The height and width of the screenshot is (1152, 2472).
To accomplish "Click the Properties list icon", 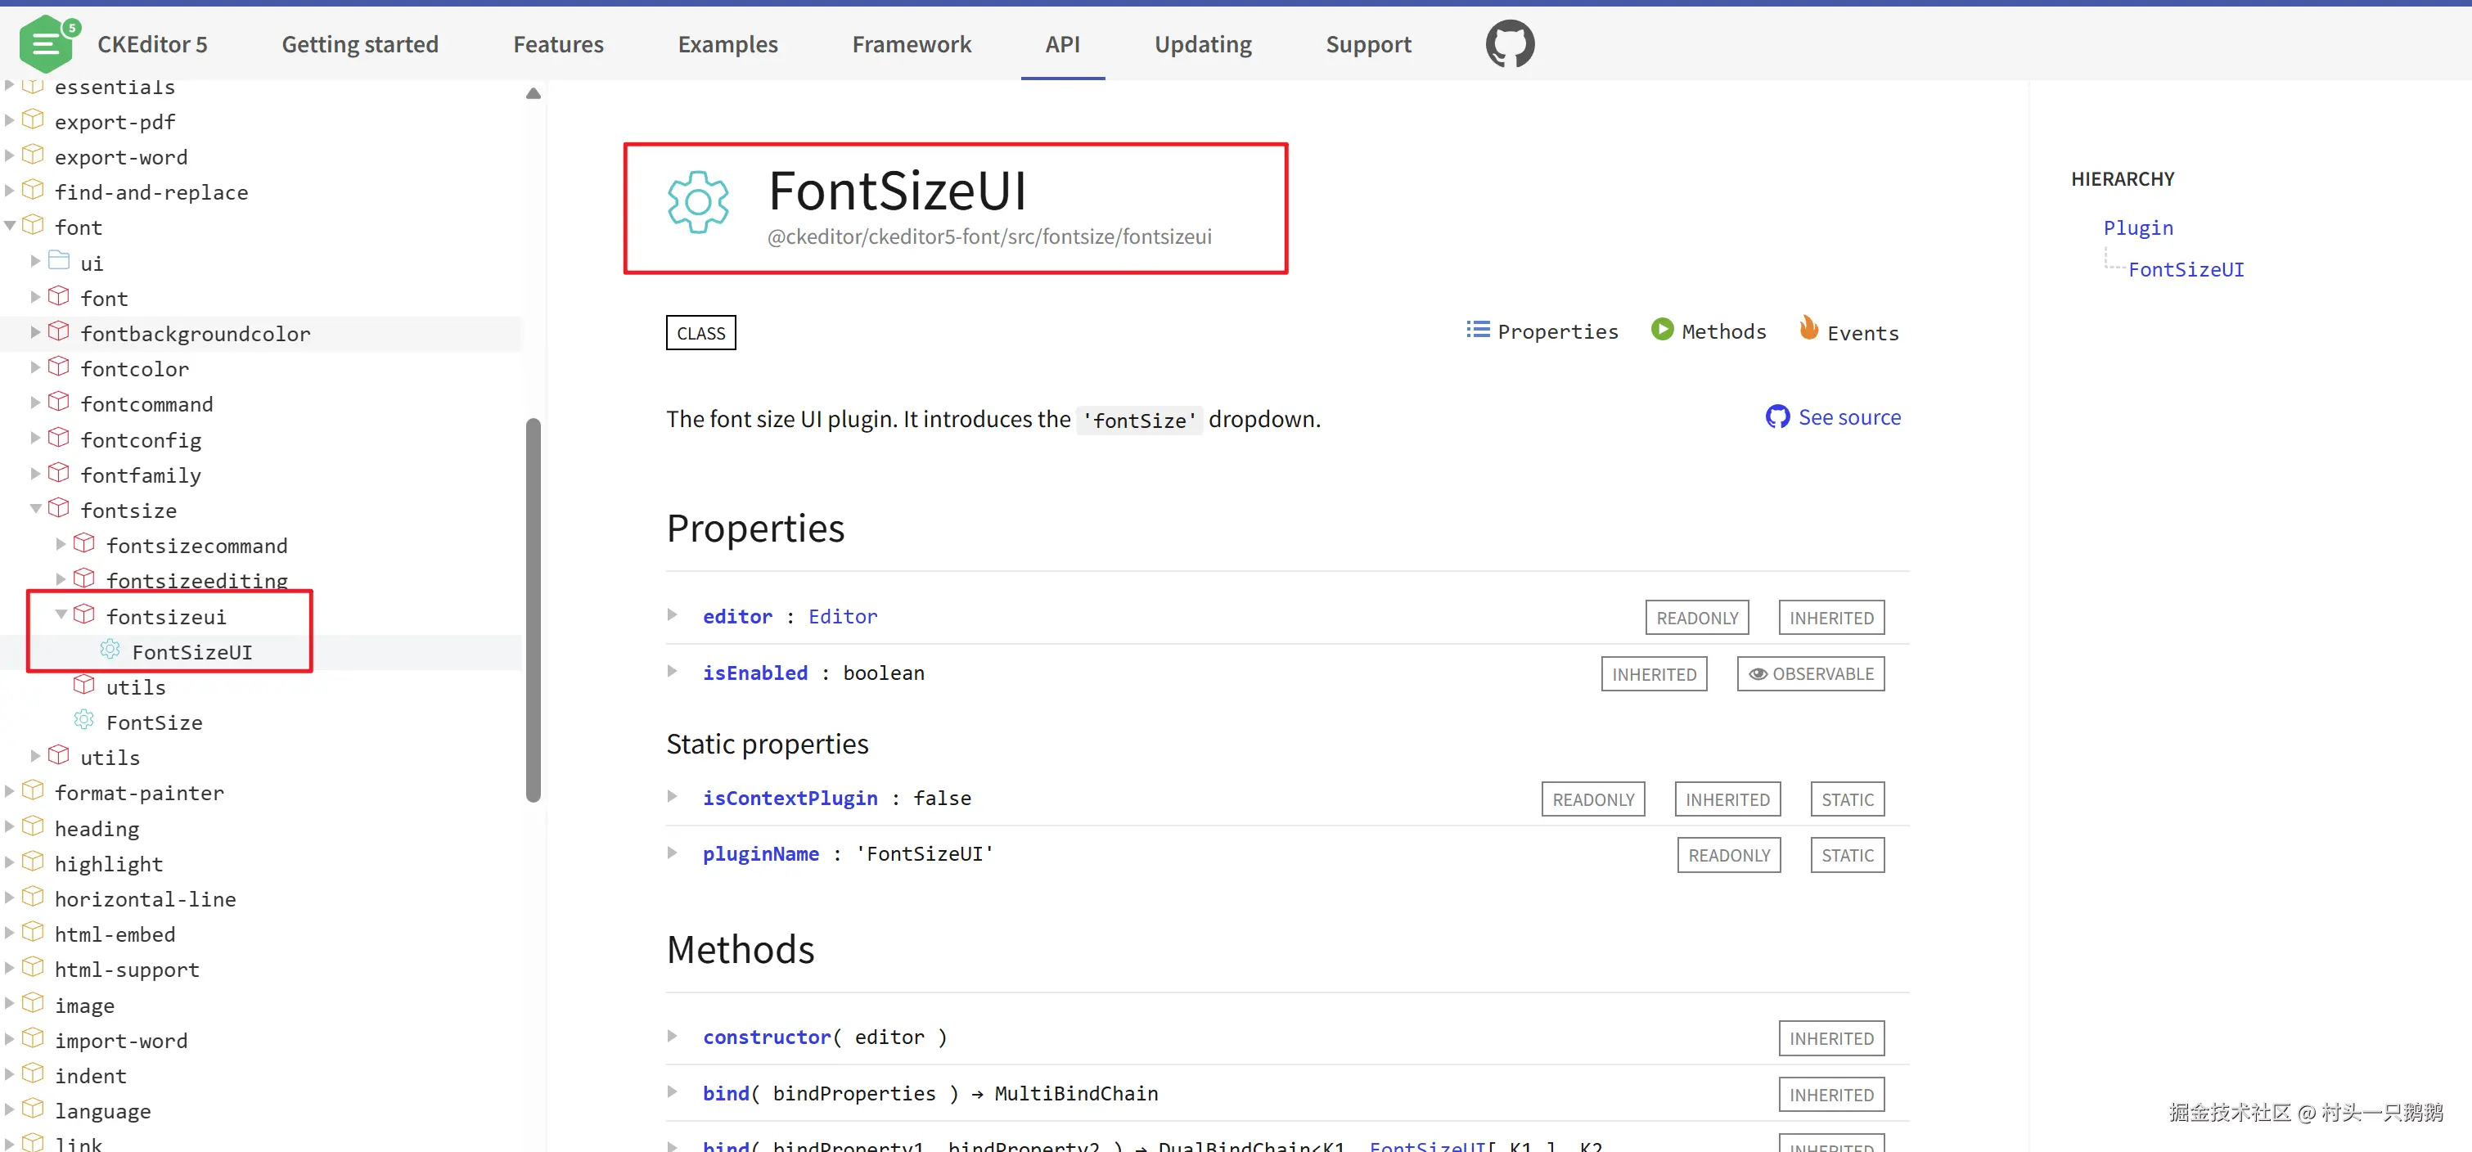I will pos(1477,330).
